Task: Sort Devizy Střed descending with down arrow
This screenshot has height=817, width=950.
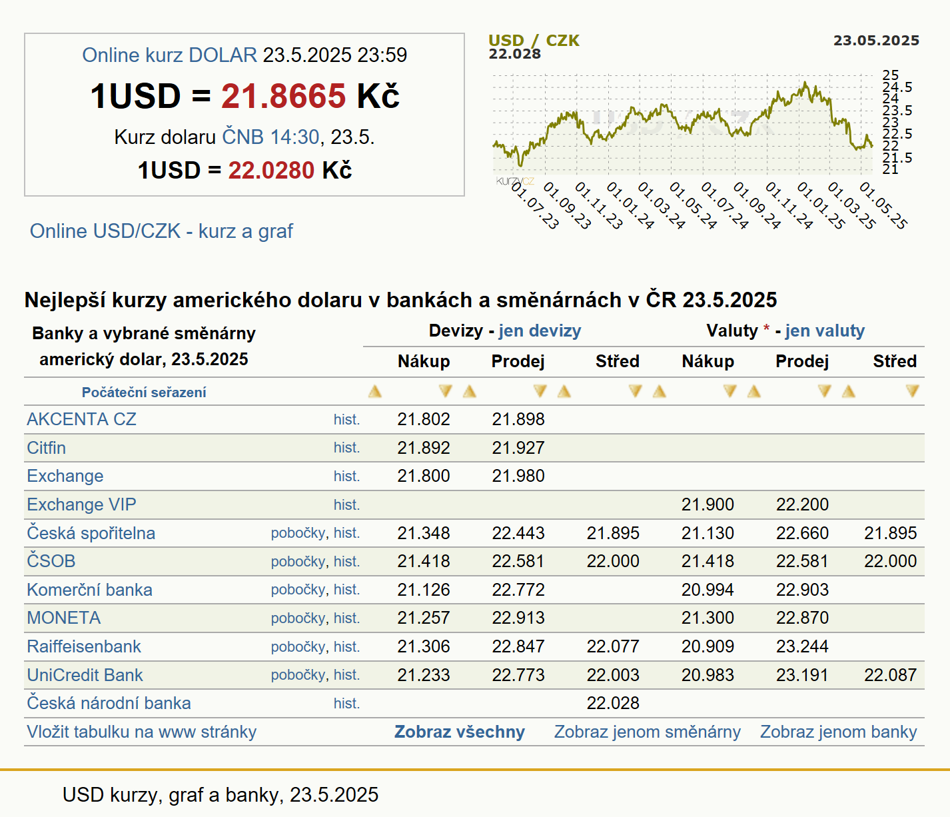Action: (x=635, y=391)
